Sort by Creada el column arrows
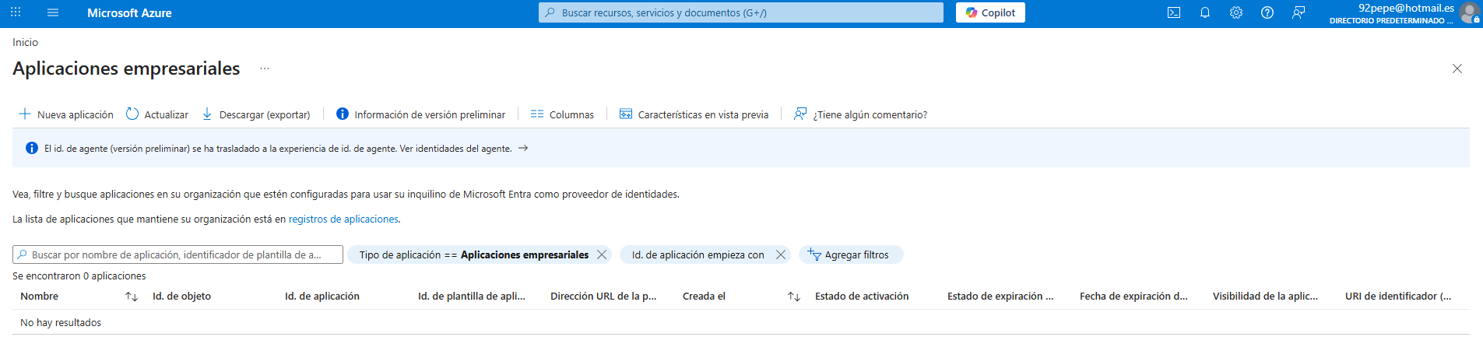The image size is (1483, 337). point(794,297)
